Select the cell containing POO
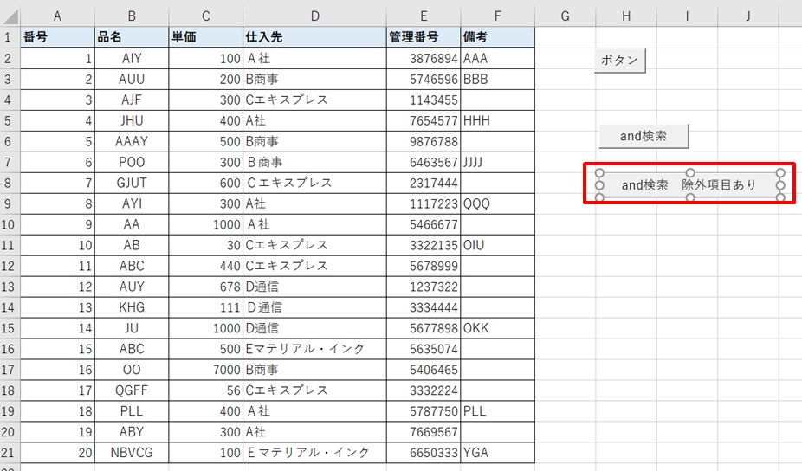Image resolution: width=802 pixels, height=471 pixels. pos(132,162)
